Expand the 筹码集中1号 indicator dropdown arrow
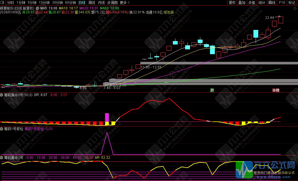This screenshot has width=298, height=181. coord(2,95)
